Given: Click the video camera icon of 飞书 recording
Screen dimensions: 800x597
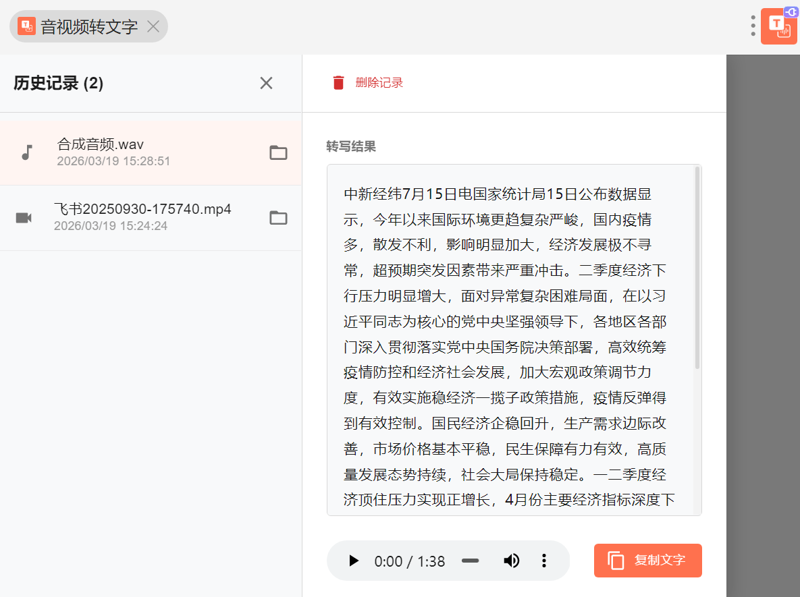Looking at the screenshot, I should 24,217.
